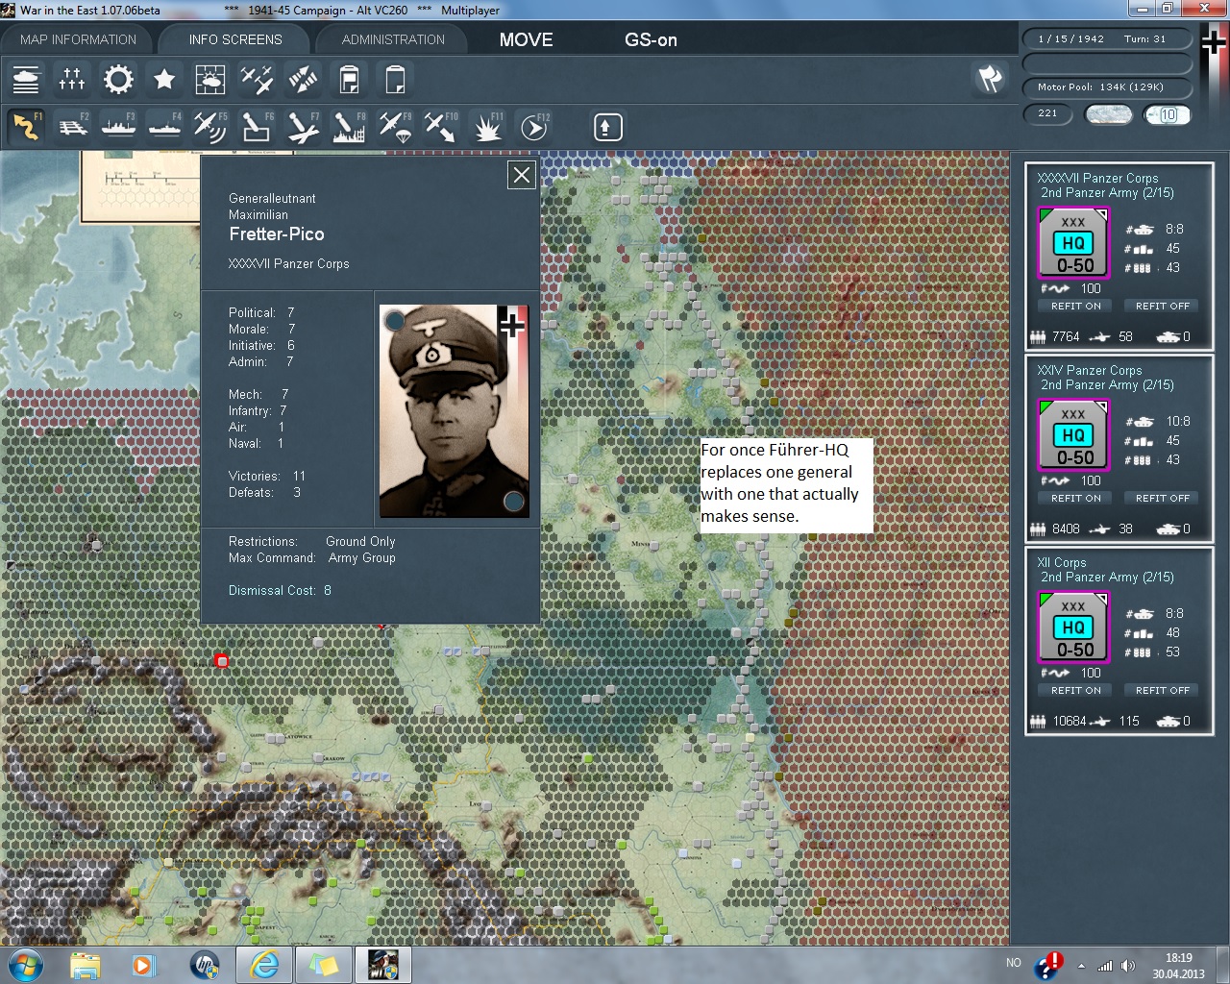The width and height of the screenshot is (1230, 984).
Task: Close the Fretter-Pico leader panel
Action: coord(521,175)
